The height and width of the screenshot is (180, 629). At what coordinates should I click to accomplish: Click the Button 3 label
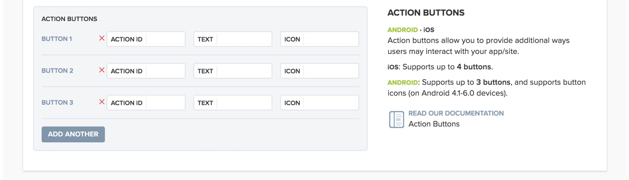point(58,102)
